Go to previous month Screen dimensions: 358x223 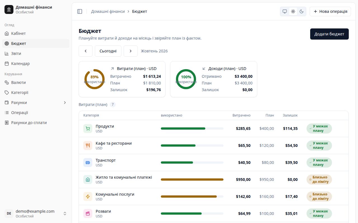click(86, 51)
